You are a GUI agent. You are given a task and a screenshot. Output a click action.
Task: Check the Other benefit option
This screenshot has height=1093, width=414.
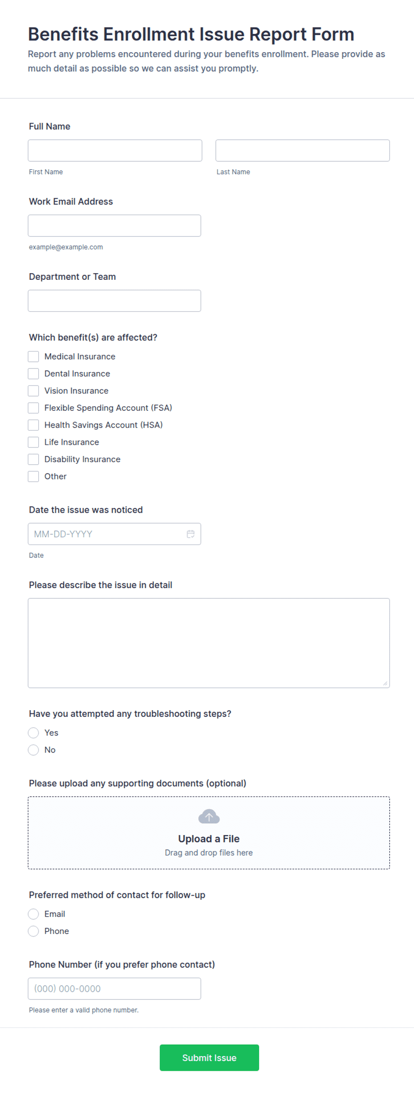[x=33, y=476]
